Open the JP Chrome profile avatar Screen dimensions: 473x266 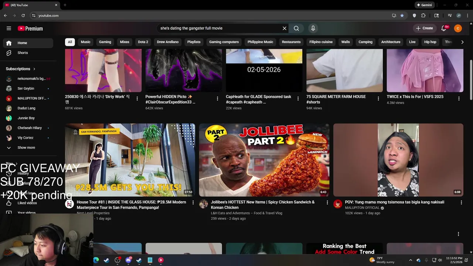[x=459, y=16]
